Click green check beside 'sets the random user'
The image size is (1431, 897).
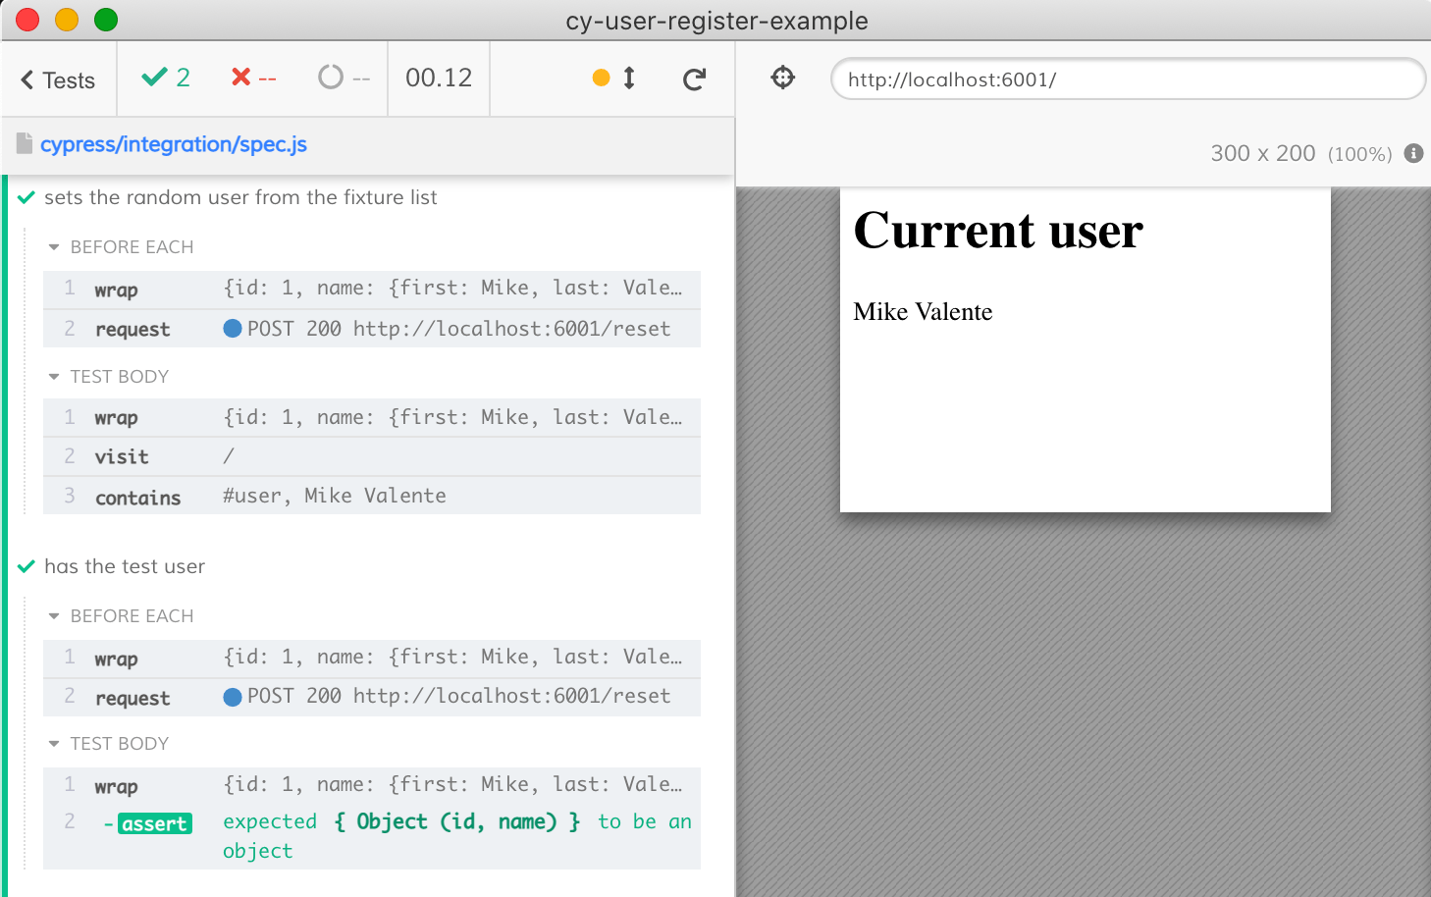(26, 197)
